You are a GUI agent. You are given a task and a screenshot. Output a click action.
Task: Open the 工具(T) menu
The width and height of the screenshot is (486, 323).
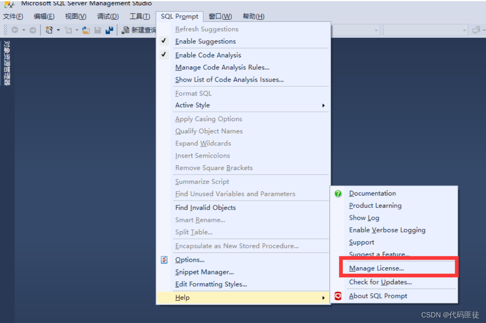139,17
